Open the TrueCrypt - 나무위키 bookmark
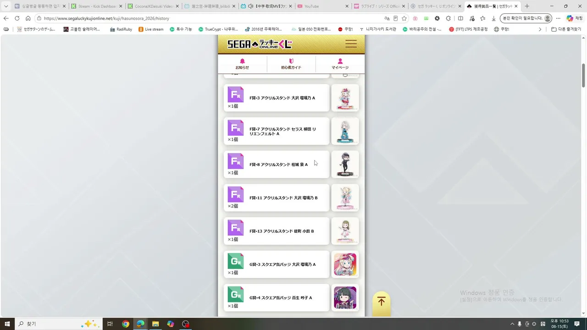This screenshot has height=330, width=587. pos(218,29)
